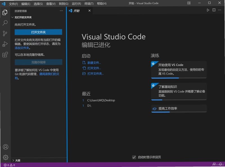Expand the 大纲 outline section
The image size is (225, 167).
16,161
